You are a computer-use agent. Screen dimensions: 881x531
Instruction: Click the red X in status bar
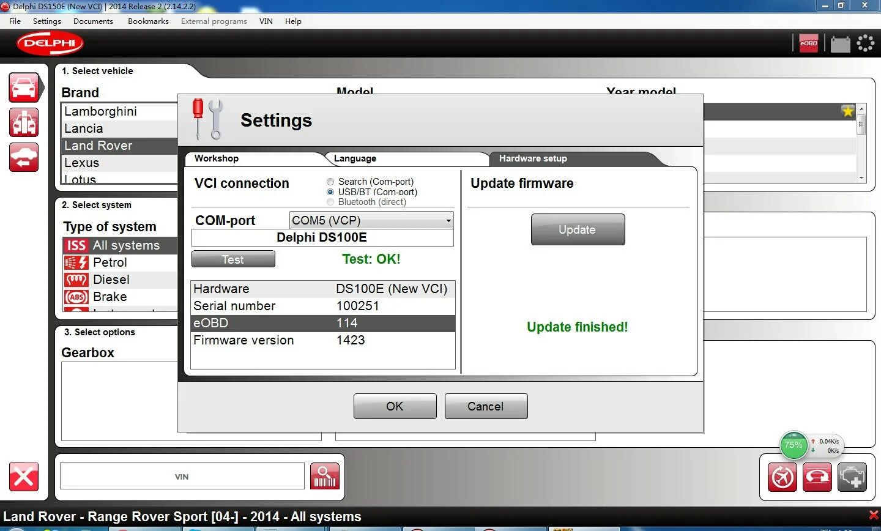pyautogui.click(x=874, y=514)
